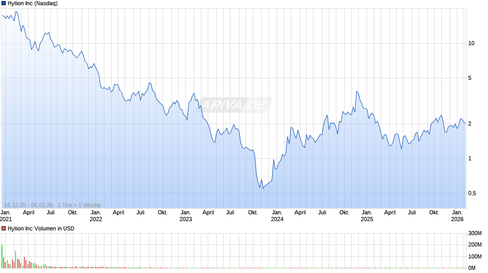488x273 pixels.
Task: Click the '1 Tick = 1 Woche' label
Action: pyautogui.click(x=79, y=205)
